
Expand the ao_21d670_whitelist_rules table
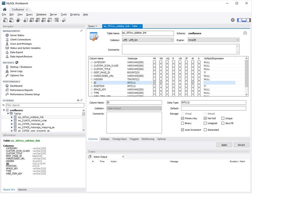coord(12,120)
